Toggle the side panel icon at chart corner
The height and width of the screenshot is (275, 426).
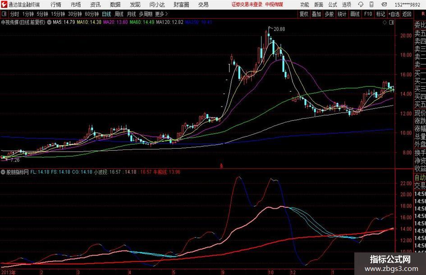coord(391,23)
